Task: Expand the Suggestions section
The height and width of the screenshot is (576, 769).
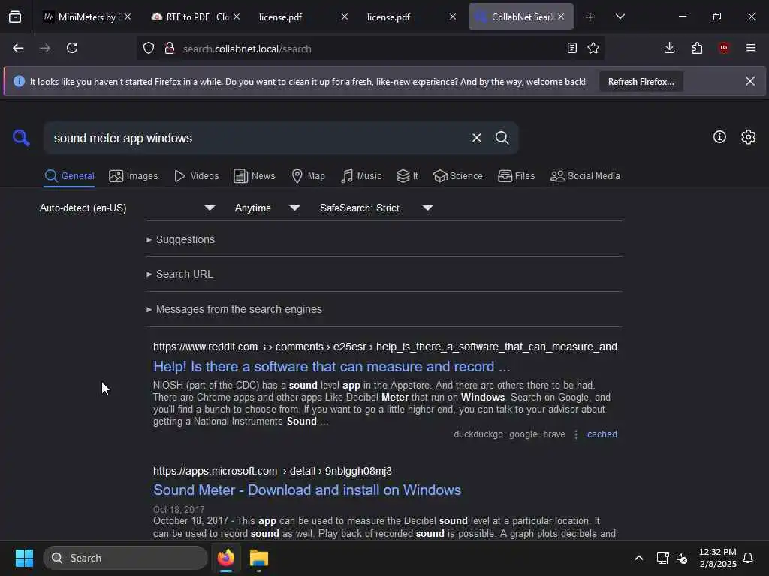Action: [181, 239]
